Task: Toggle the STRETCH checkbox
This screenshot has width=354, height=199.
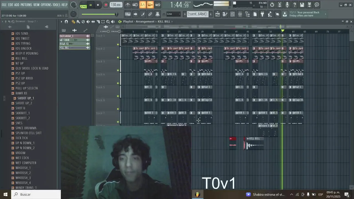Action: click(x=119, y=32)
